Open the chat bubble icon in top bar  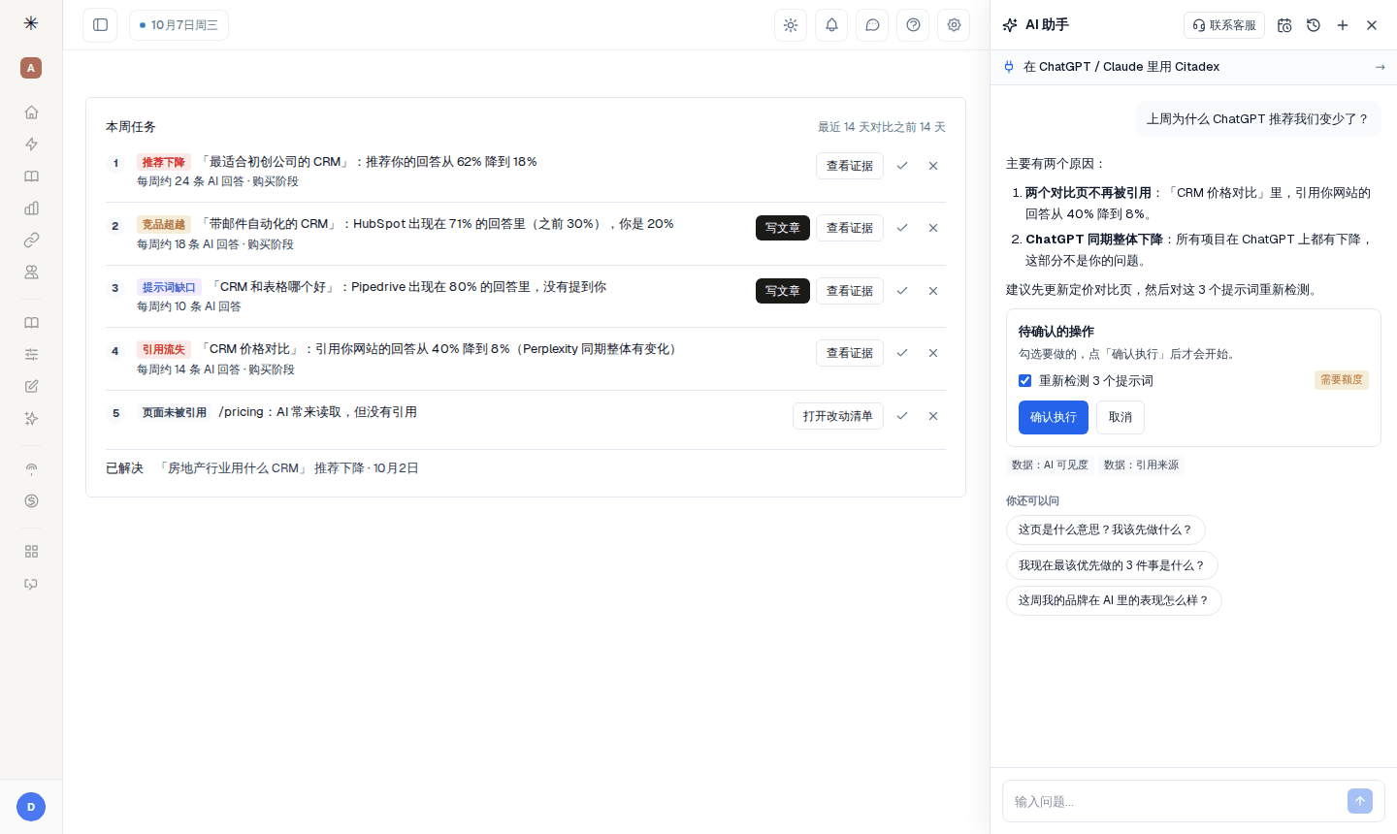tap(872, 25)
